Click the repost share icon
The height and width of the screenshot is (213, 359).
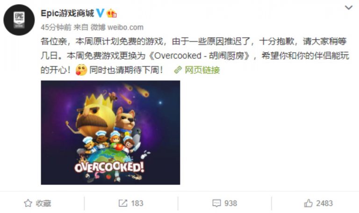[x=123, y=203]
